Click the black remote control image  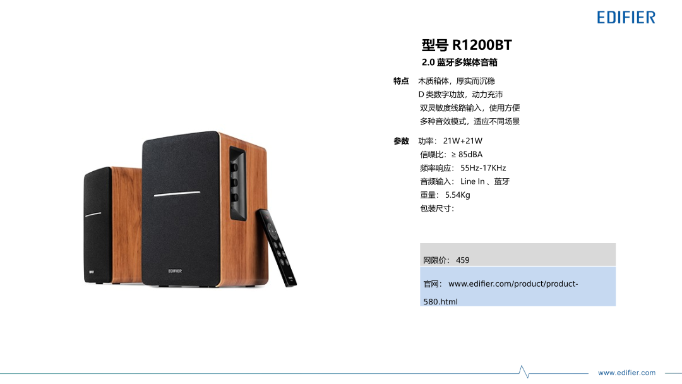pos(276,248)
